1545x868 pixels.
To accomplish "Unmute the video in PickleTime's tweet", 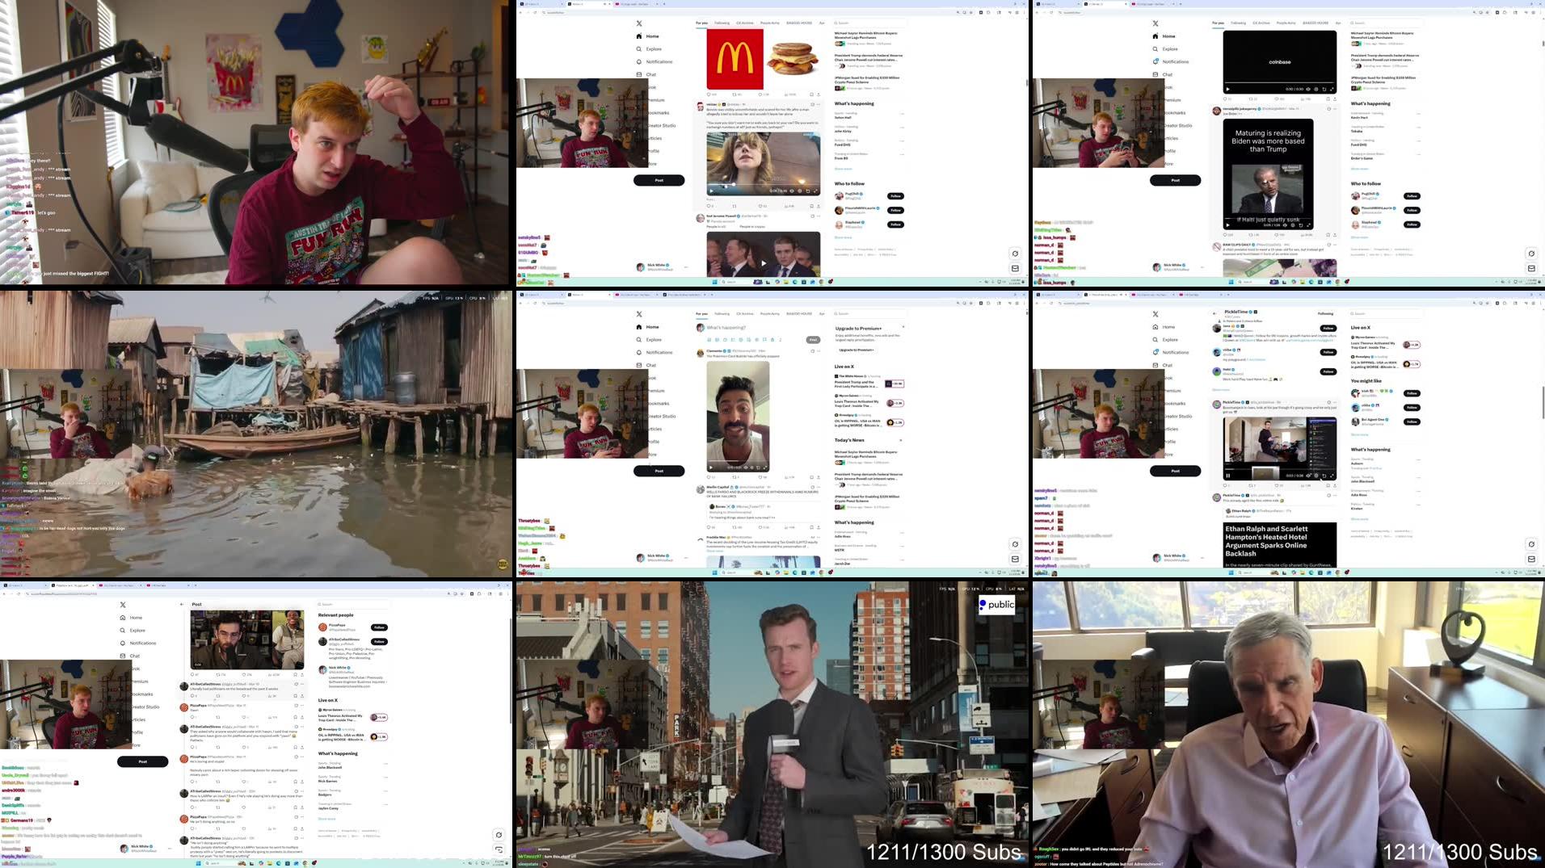I will [x=1308, y=476].
